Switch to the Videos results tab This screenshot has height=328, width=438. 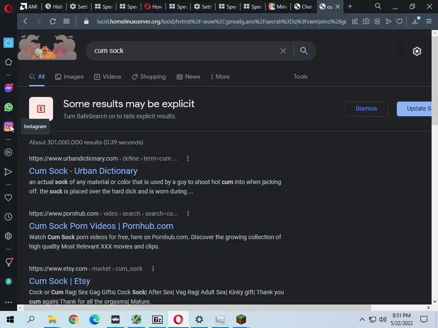(x=107, y=77)
